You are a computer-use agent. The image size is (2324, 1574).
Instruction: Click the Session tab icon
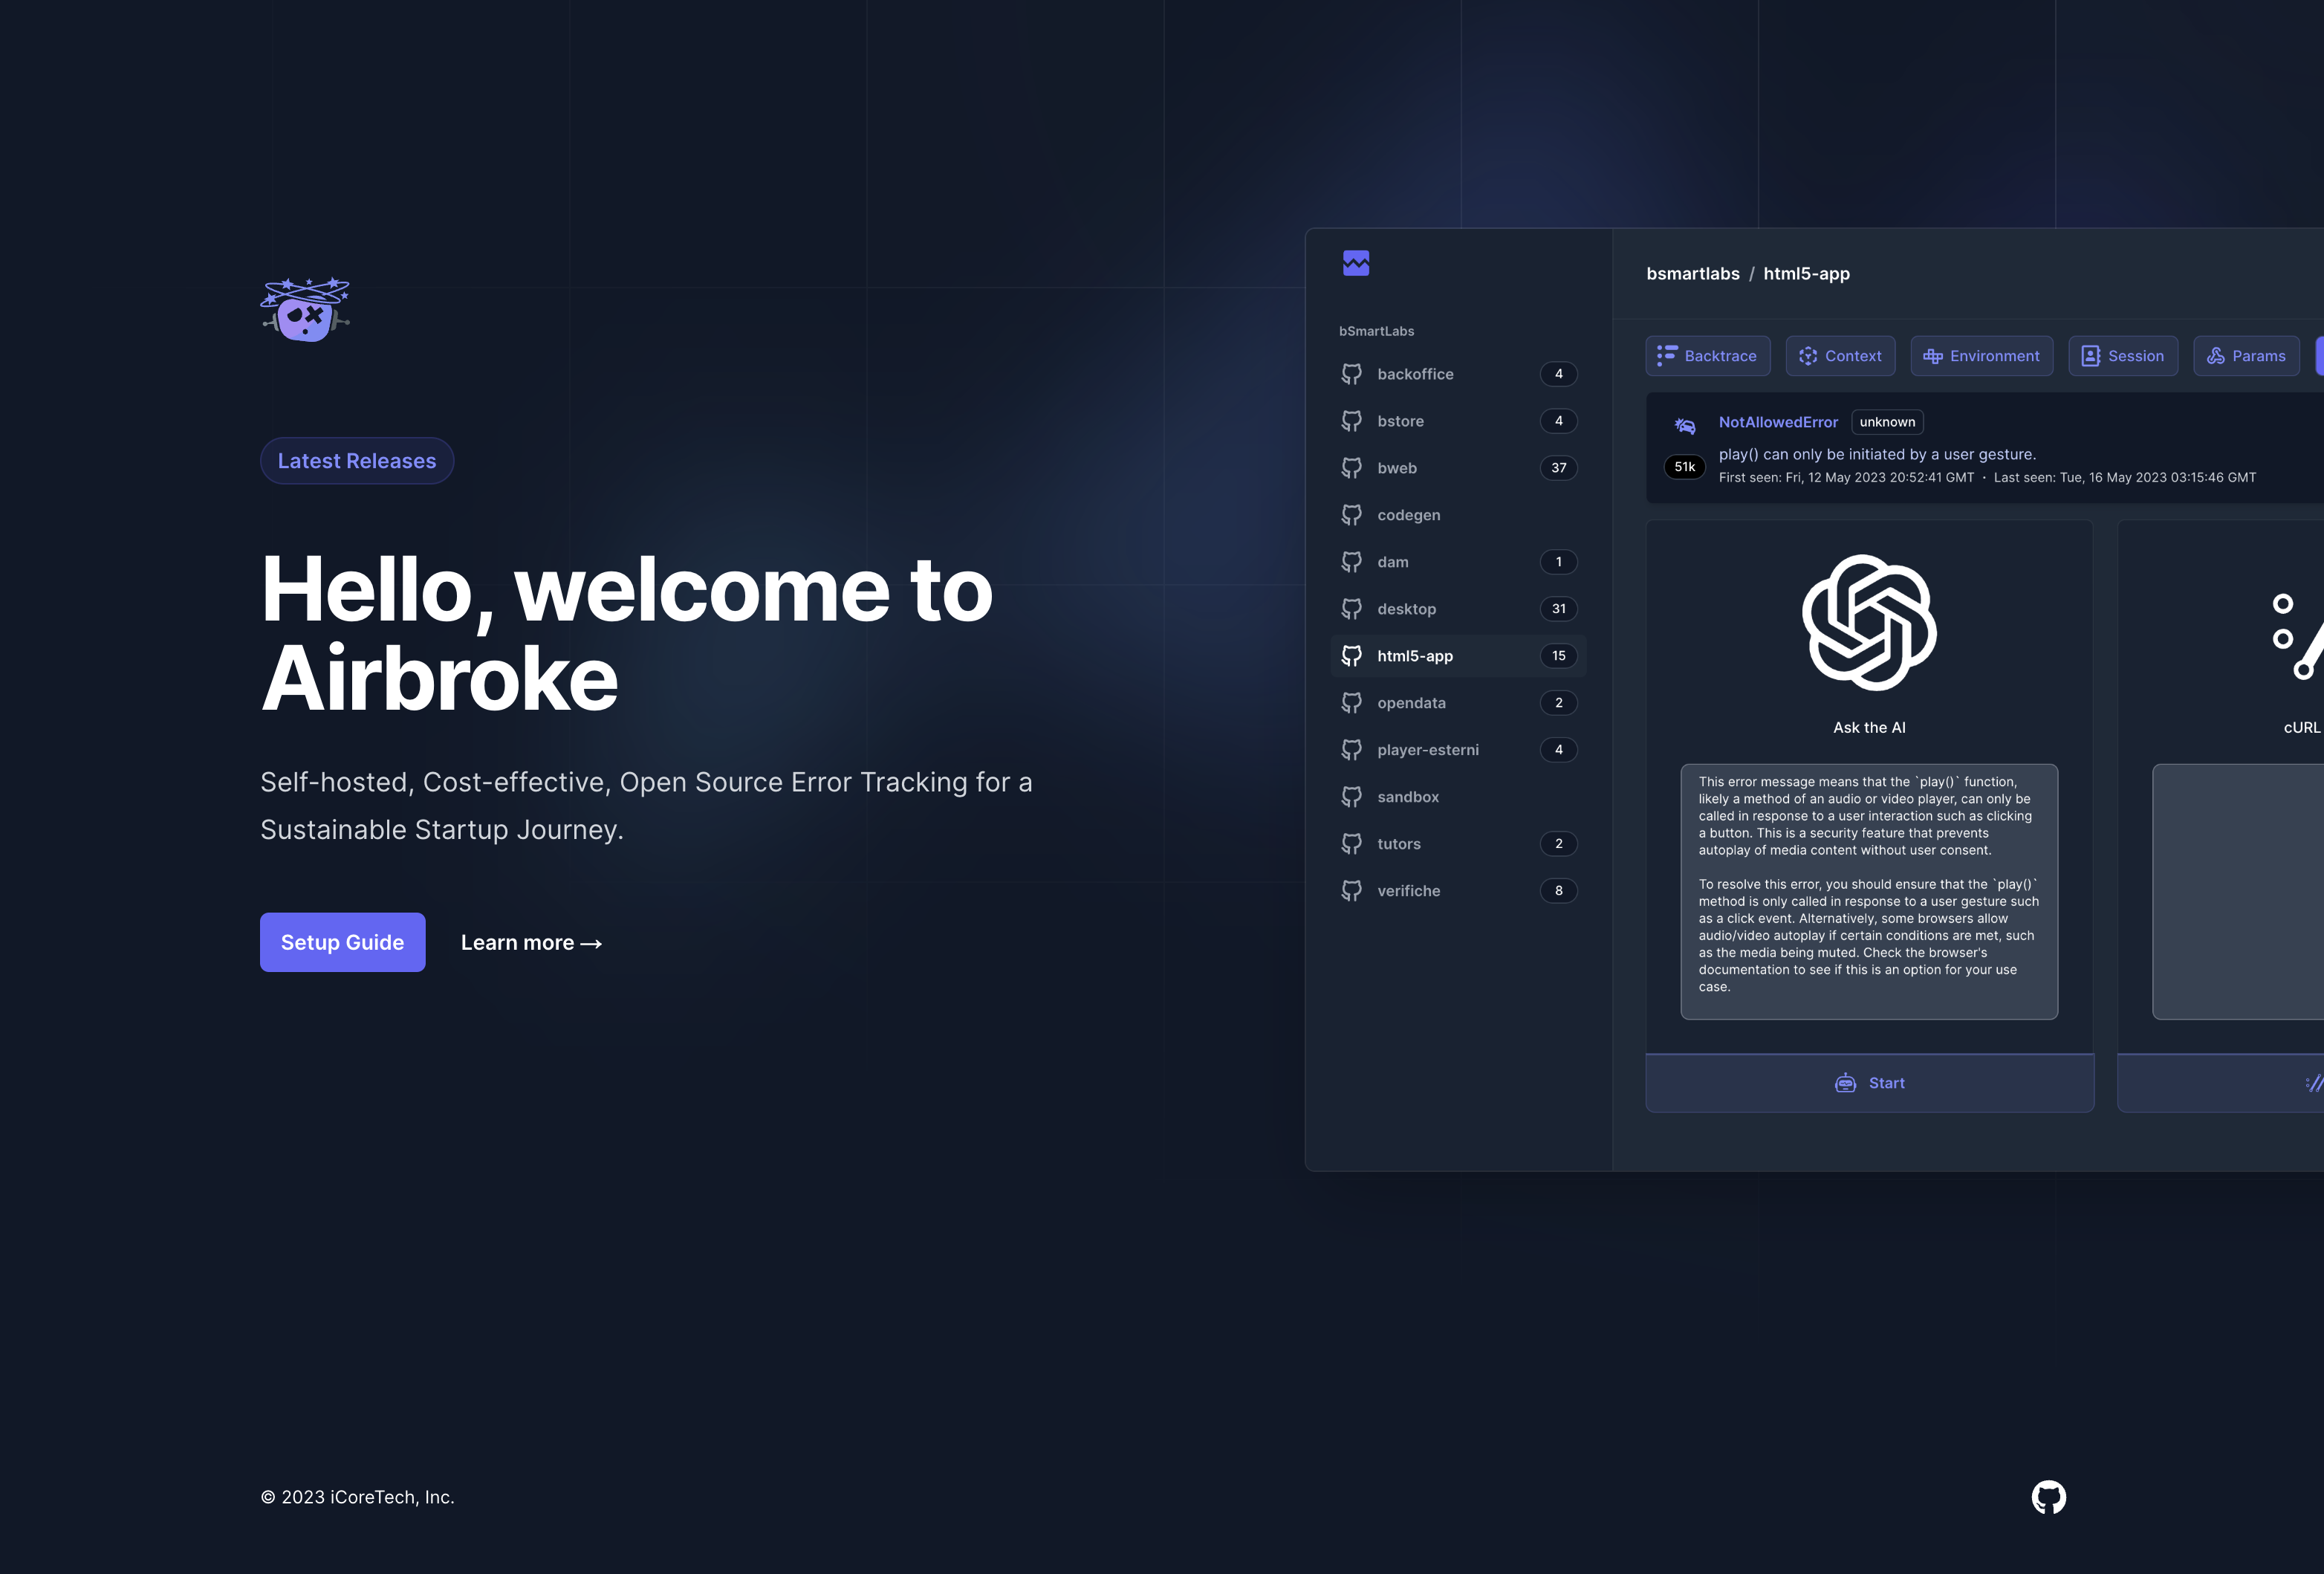[x=2091, y=354]
